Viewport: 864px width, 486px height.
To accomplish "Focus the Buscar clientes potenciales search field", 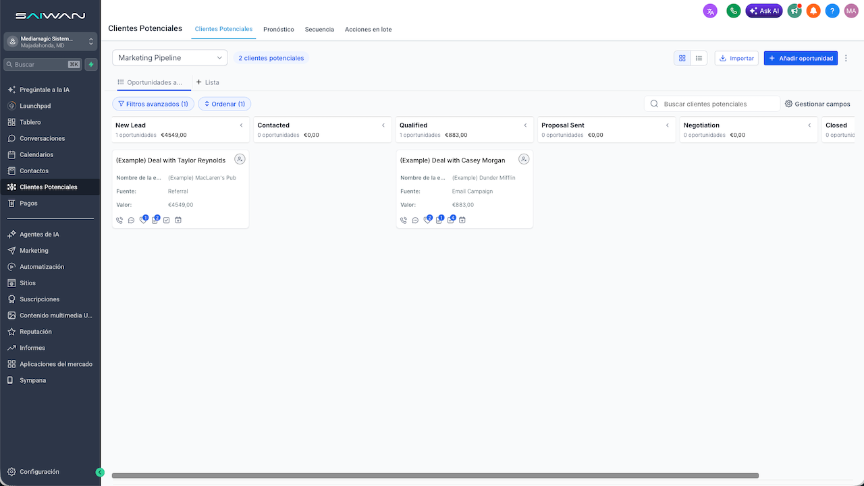I will pyautogui.click(x=712, y=104).
